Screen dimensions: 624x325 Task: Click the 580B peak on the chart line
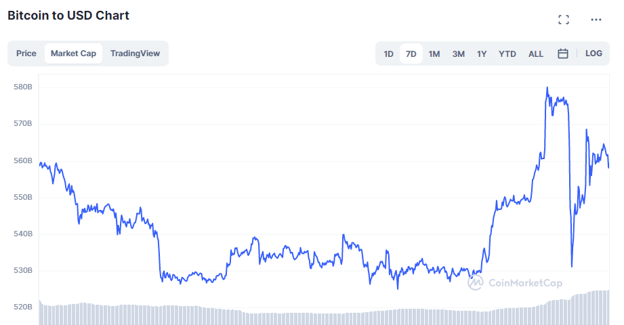pyautogui.click(x=547, y=88)
